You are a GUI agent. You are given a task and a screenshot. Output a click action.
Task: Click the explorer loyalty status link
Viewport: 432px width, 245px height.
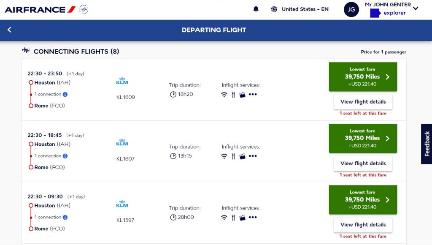point(394,13)
